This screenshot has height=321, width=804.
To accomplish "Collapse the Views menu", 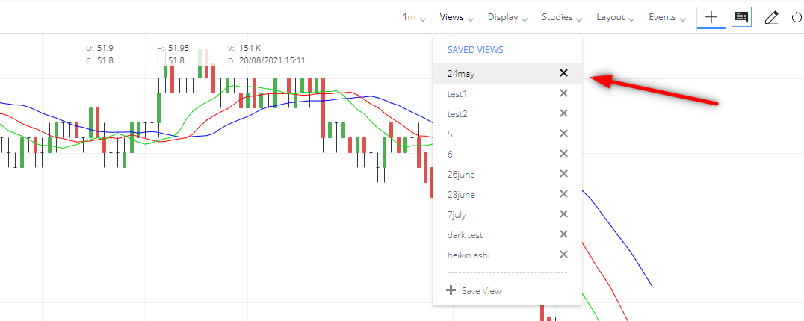I will (457, 17).
